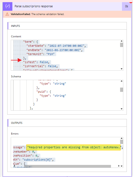This screenshot has width=133, height=177.
Task: Click the Errors box scroll down arrow
Action: coord(122,166)
